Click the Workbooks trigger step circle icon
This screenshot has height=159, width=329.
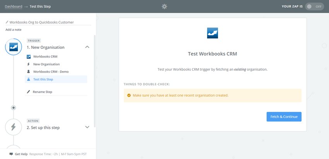click(x=14, y=47)
